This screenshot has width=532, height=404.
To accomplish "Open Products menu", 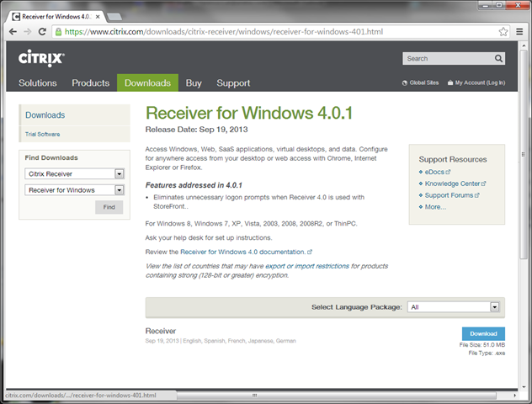I will 91,83.
